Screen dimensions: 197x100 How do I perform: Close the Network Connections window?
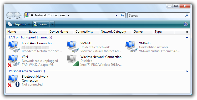[185, 6]
